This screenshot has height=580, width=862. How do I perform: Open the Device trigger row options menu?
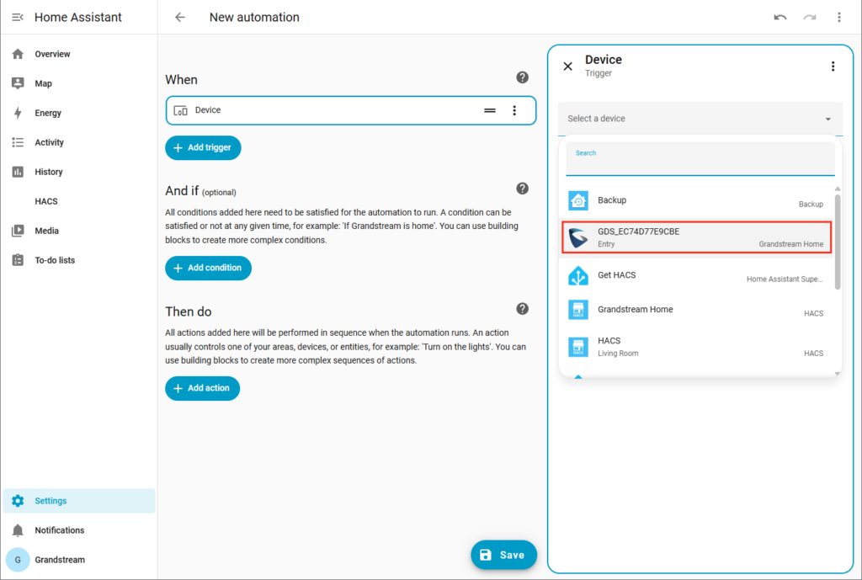pos(514,110)
